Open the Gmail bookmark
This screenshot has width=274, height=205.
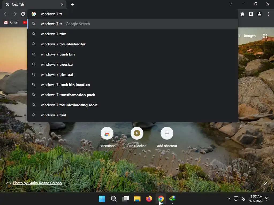[11, 22]
